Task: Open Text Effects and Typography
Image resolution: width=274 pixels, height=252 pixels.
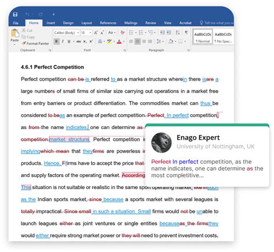Action: coord(100,42)
